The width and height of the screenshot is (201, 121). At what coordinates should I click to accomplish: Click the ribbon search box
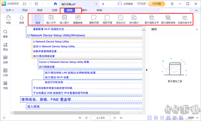(175, 10)
